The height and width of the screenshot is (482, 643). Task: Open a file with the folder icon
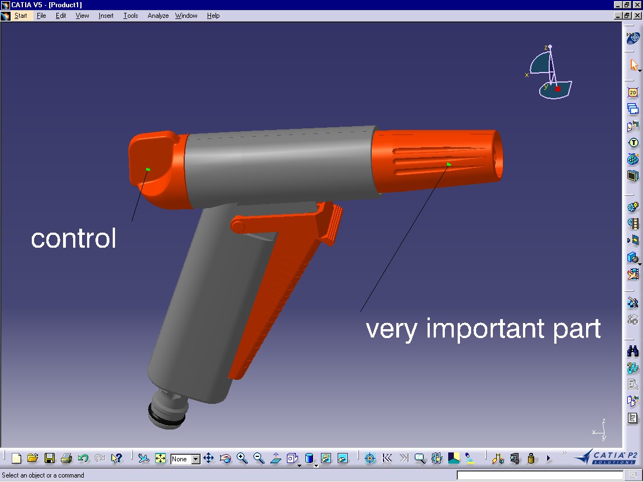point(32,459)
